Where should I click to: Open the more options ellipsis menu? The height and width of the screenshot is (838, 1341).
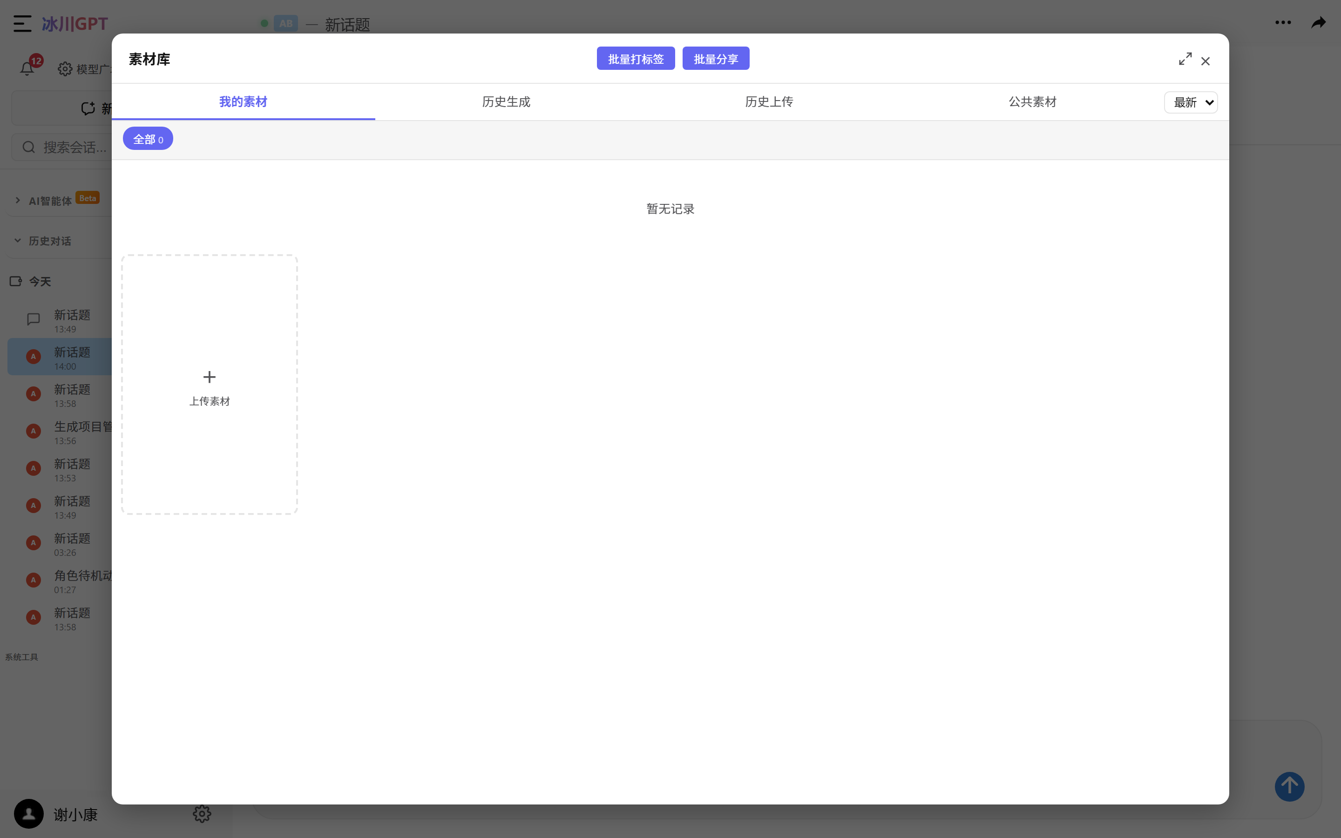coord(1282,23)
